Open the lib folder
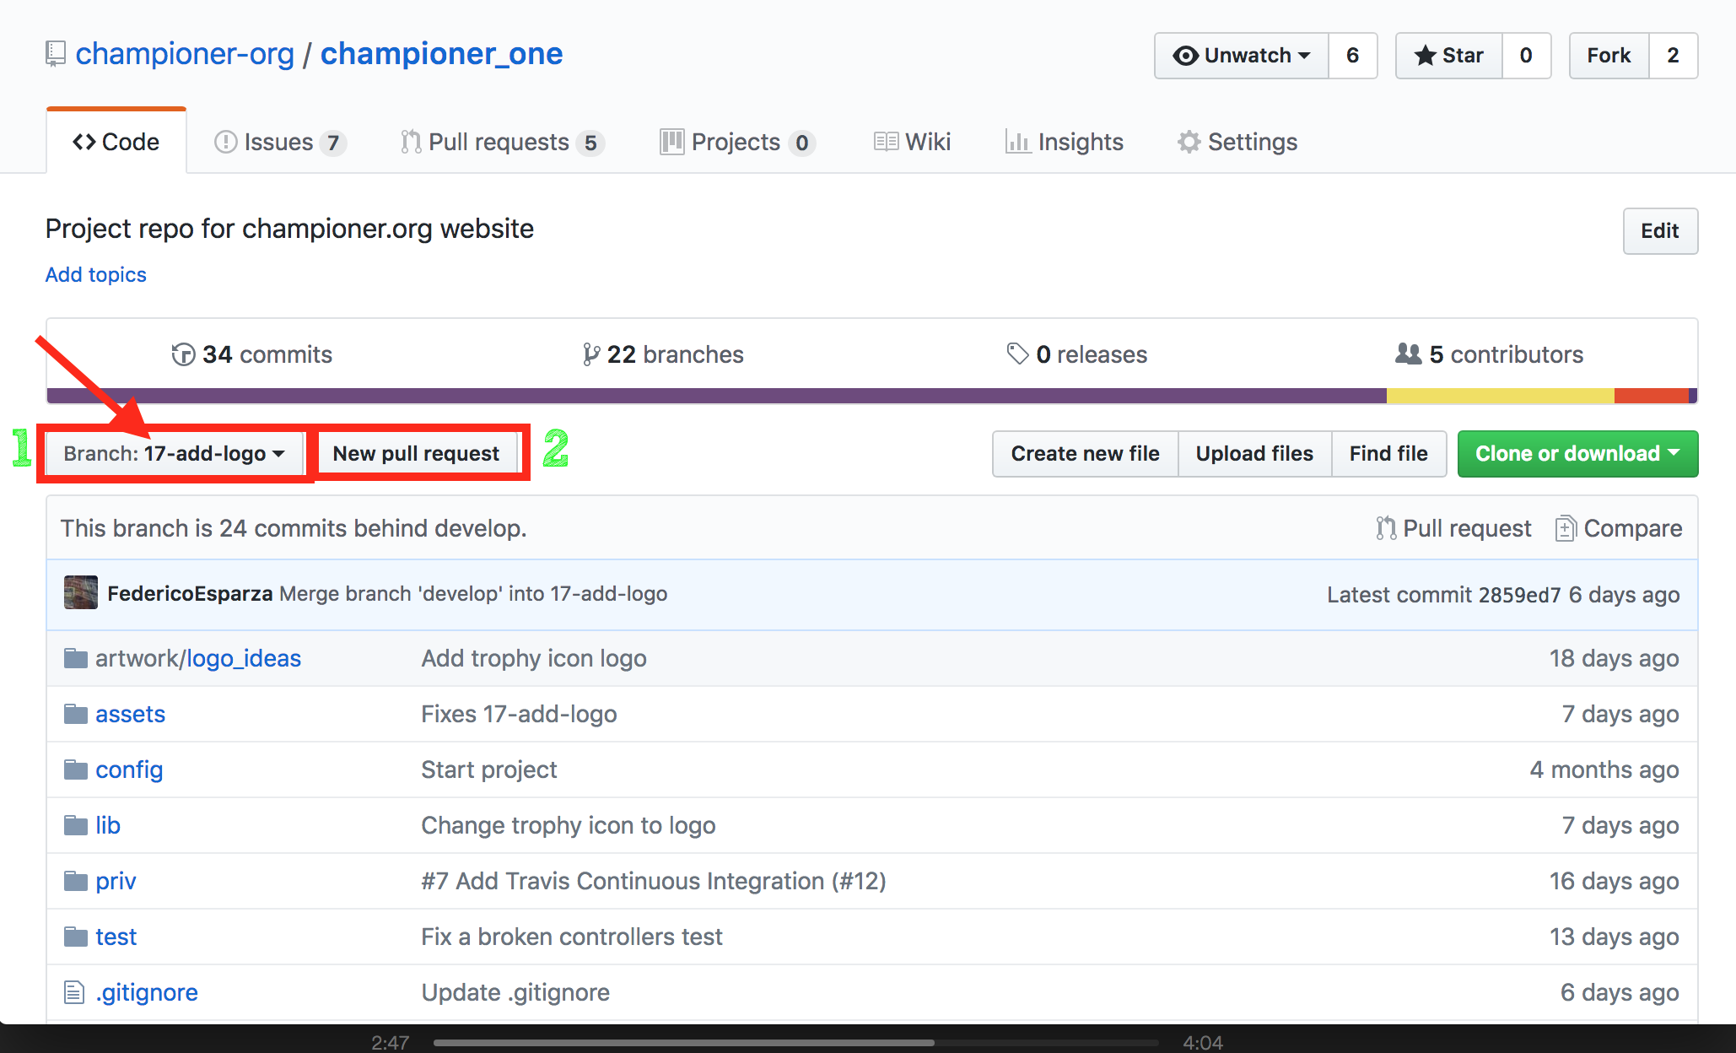Screen dimensions: 1736x1053 [108, 826]
